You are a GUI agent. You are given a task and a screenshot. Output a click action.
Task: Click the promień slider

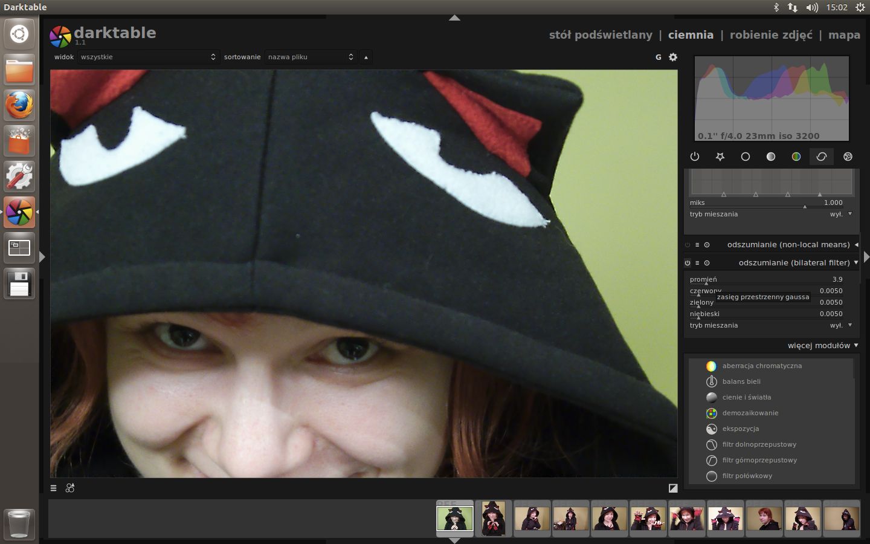[766, 280]
